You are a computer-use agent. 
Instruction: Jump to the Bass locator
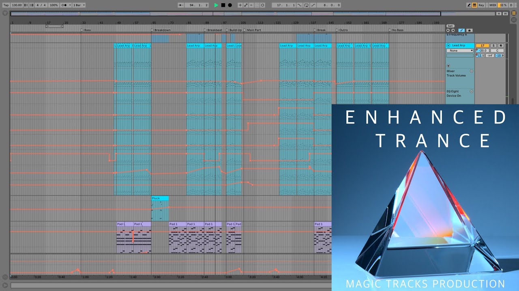[86, 30]
